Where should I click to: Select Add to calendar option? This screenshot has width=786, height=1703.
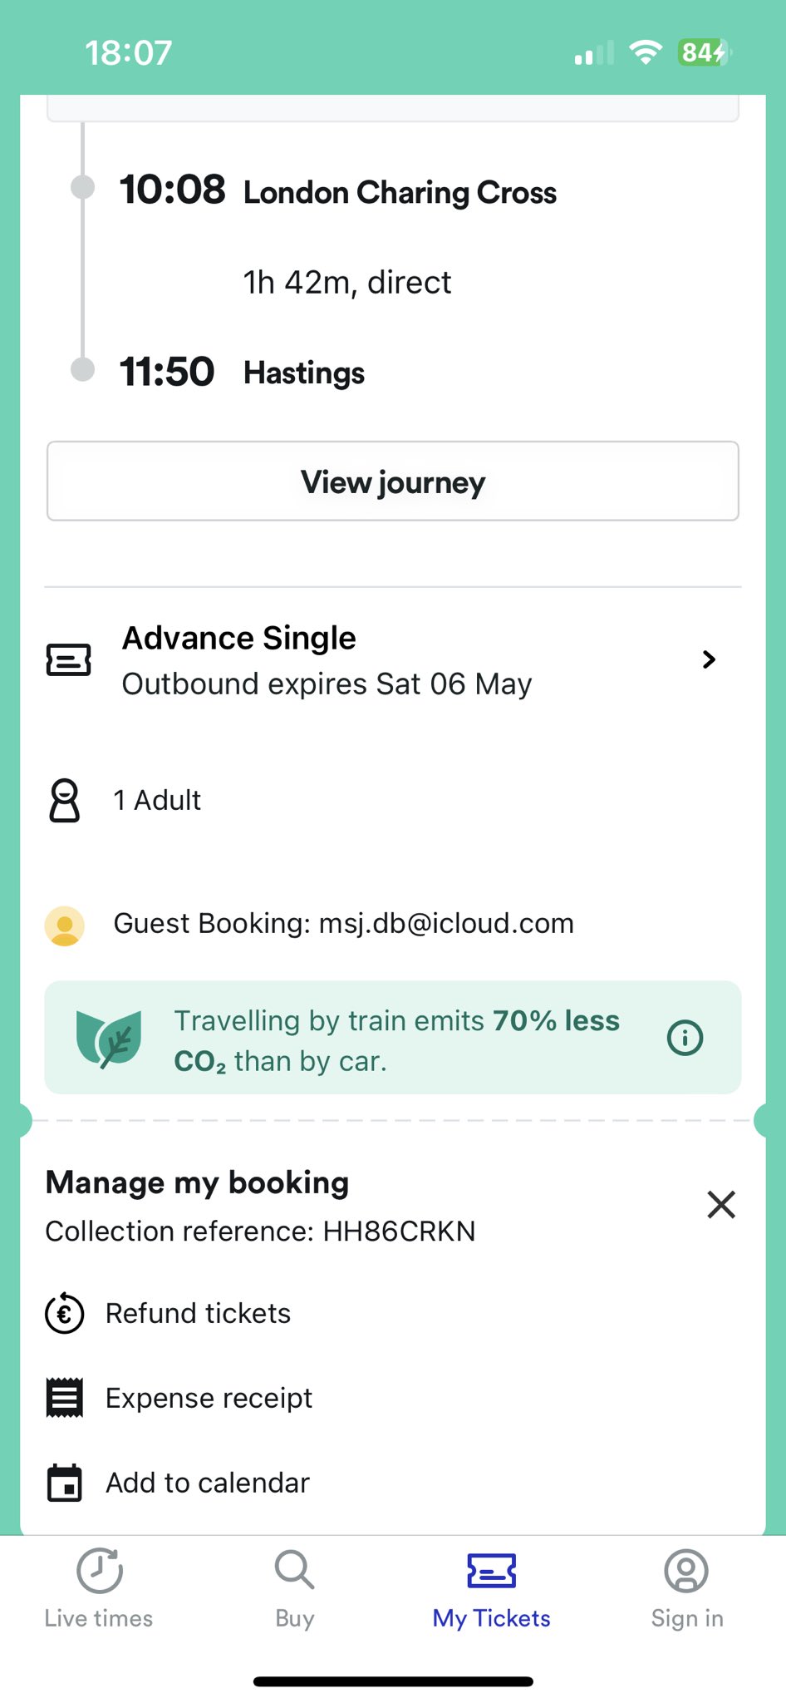pos(208,1483)
